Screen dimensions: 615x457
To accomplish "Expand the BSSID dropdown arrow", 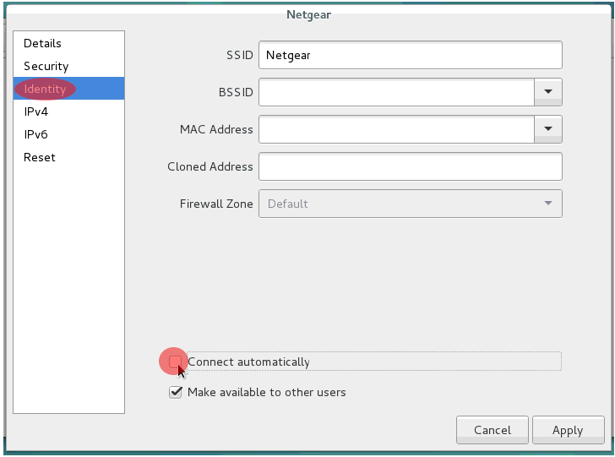I will [x=548, y=92].
